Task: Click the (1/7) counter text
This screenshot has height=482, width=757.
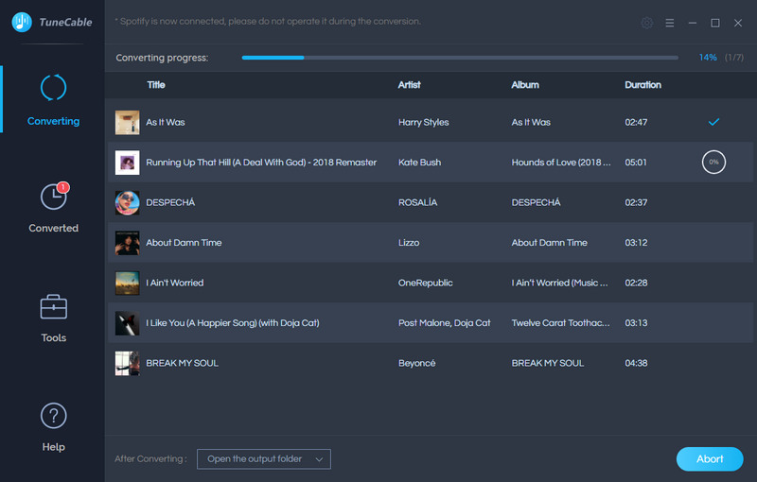Action: pos(734,58)
